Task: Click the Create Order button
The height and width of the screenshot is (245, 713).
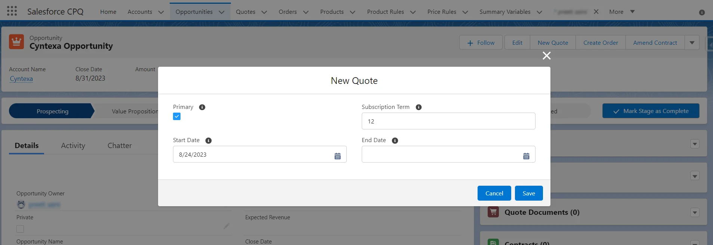Action: [x=601, y=43]
